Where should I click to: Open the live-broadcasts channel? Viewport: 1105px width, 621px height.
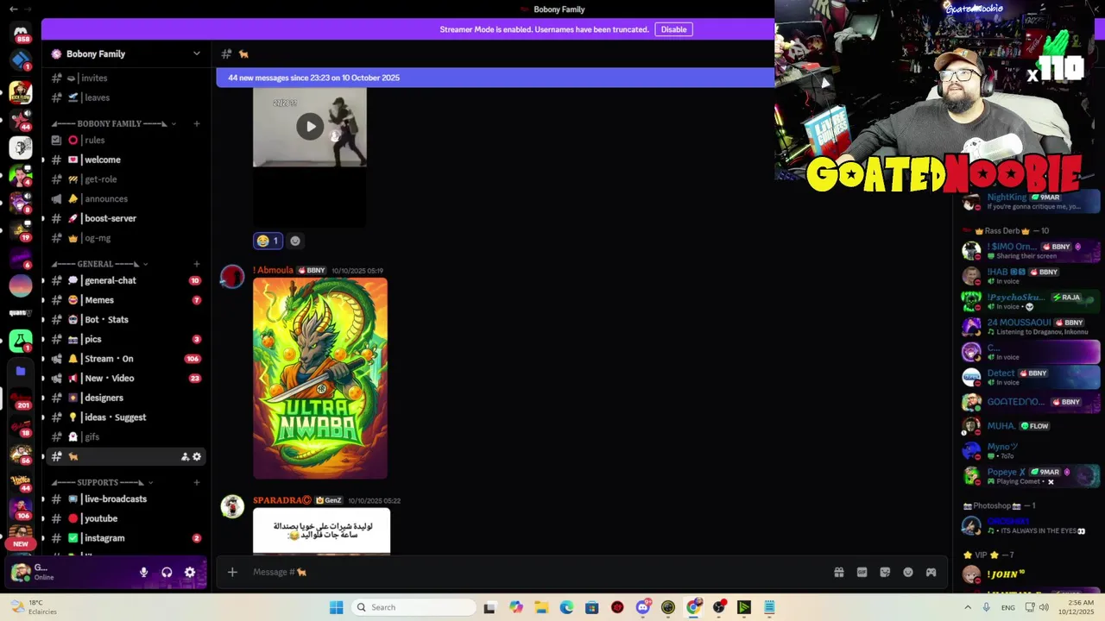pos(126,499)
